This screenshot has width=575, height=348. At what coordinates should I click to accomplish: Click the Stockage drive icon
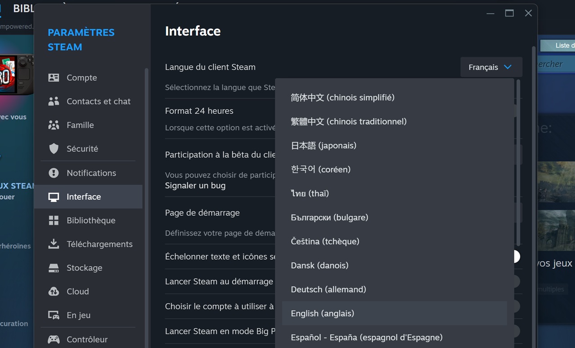click(x=53, y=268)
